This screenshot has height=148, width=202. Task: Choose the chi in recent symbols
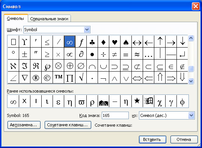click(x=160, y=101)
